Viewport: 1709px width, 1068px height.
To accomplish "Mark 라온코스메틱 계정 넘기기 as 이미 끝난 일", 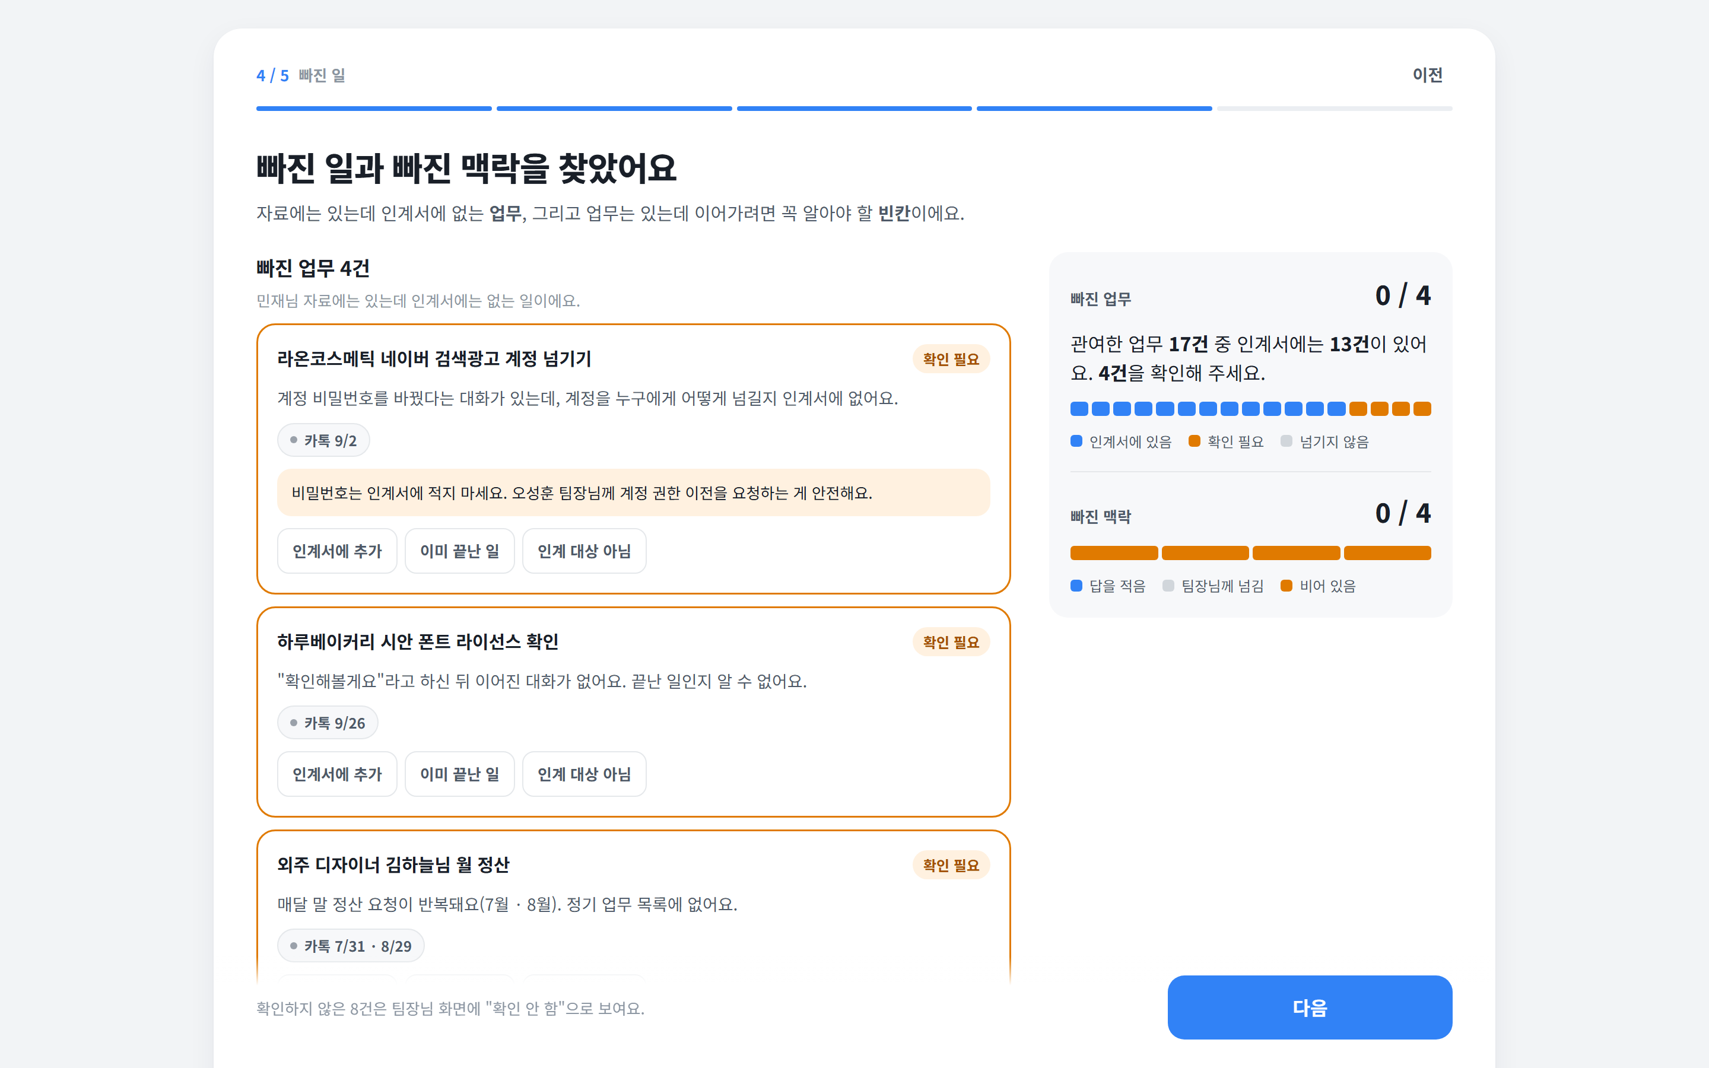I will 459,551.
